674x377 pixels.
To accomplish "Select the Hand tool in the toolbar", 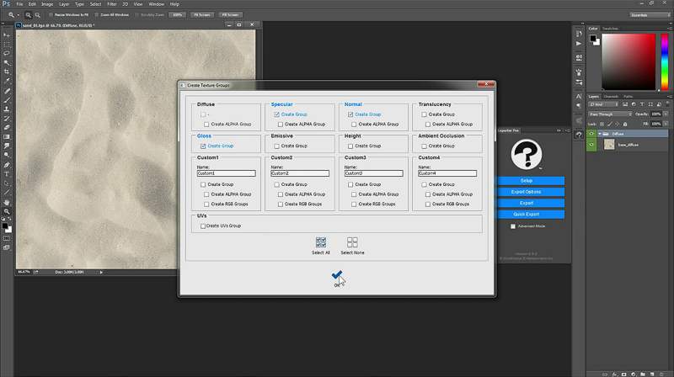I will pyautogui.click(x=7, y=202).
